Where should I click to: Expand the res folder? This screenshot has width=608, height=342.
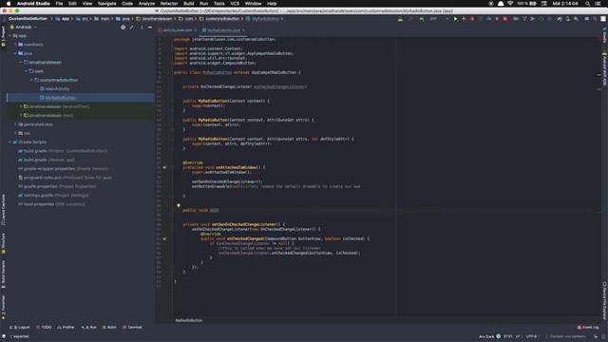(x=16, y=133)
